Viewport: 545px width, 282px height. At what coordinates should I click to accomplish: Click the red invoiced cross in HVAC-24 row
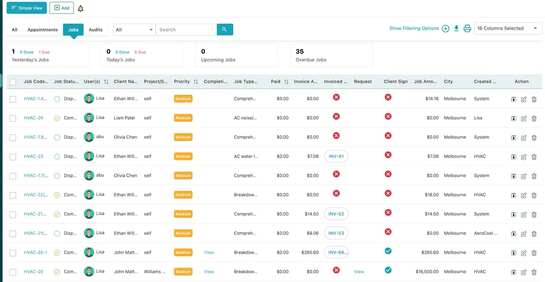click(336, 117)
